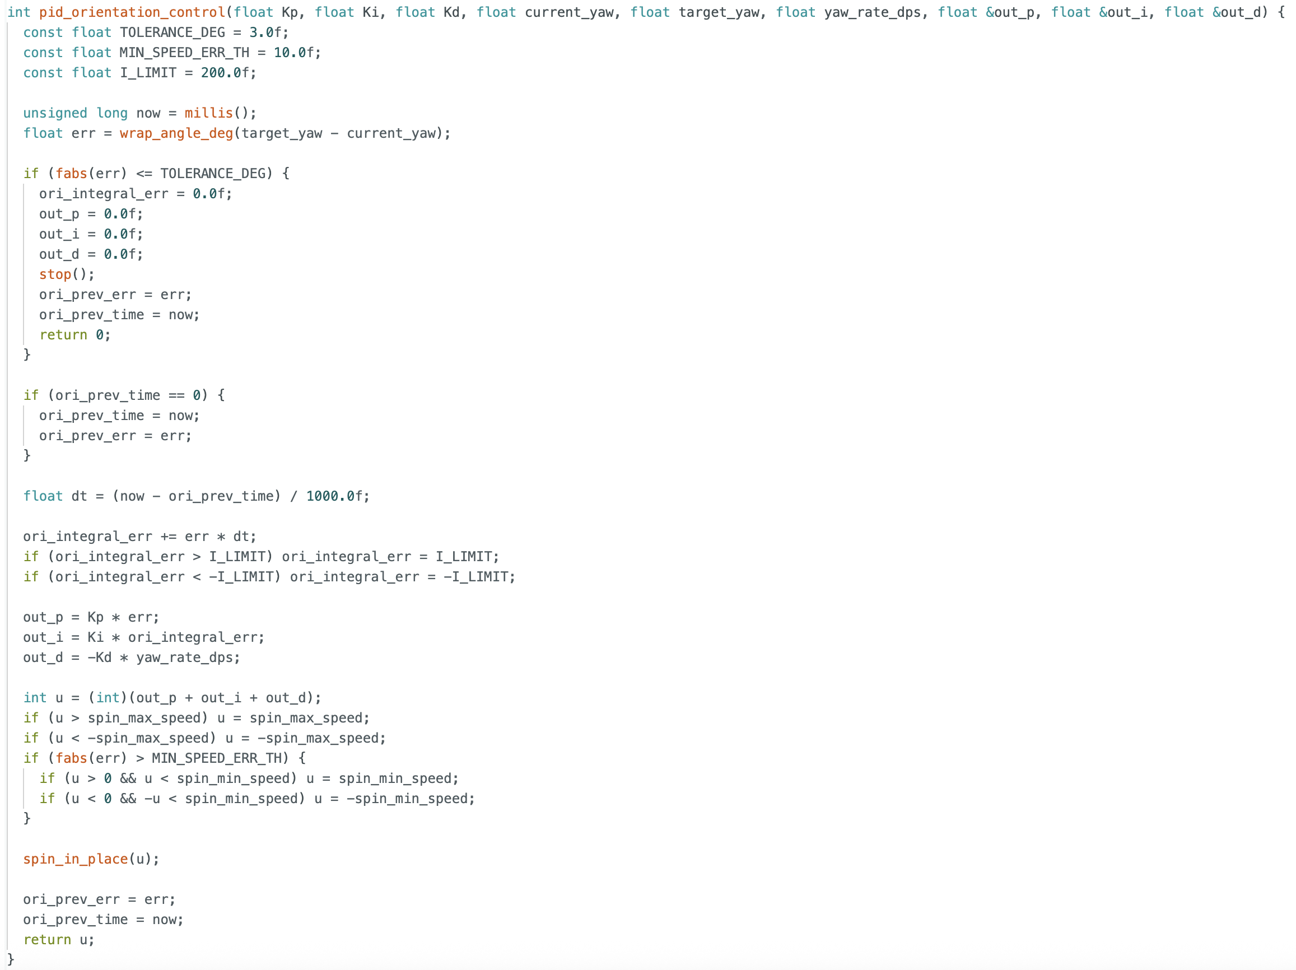This screenshot has height=970, width=1296.
Task: Click the pid_orientation_control function name
Action: [132, 12]
